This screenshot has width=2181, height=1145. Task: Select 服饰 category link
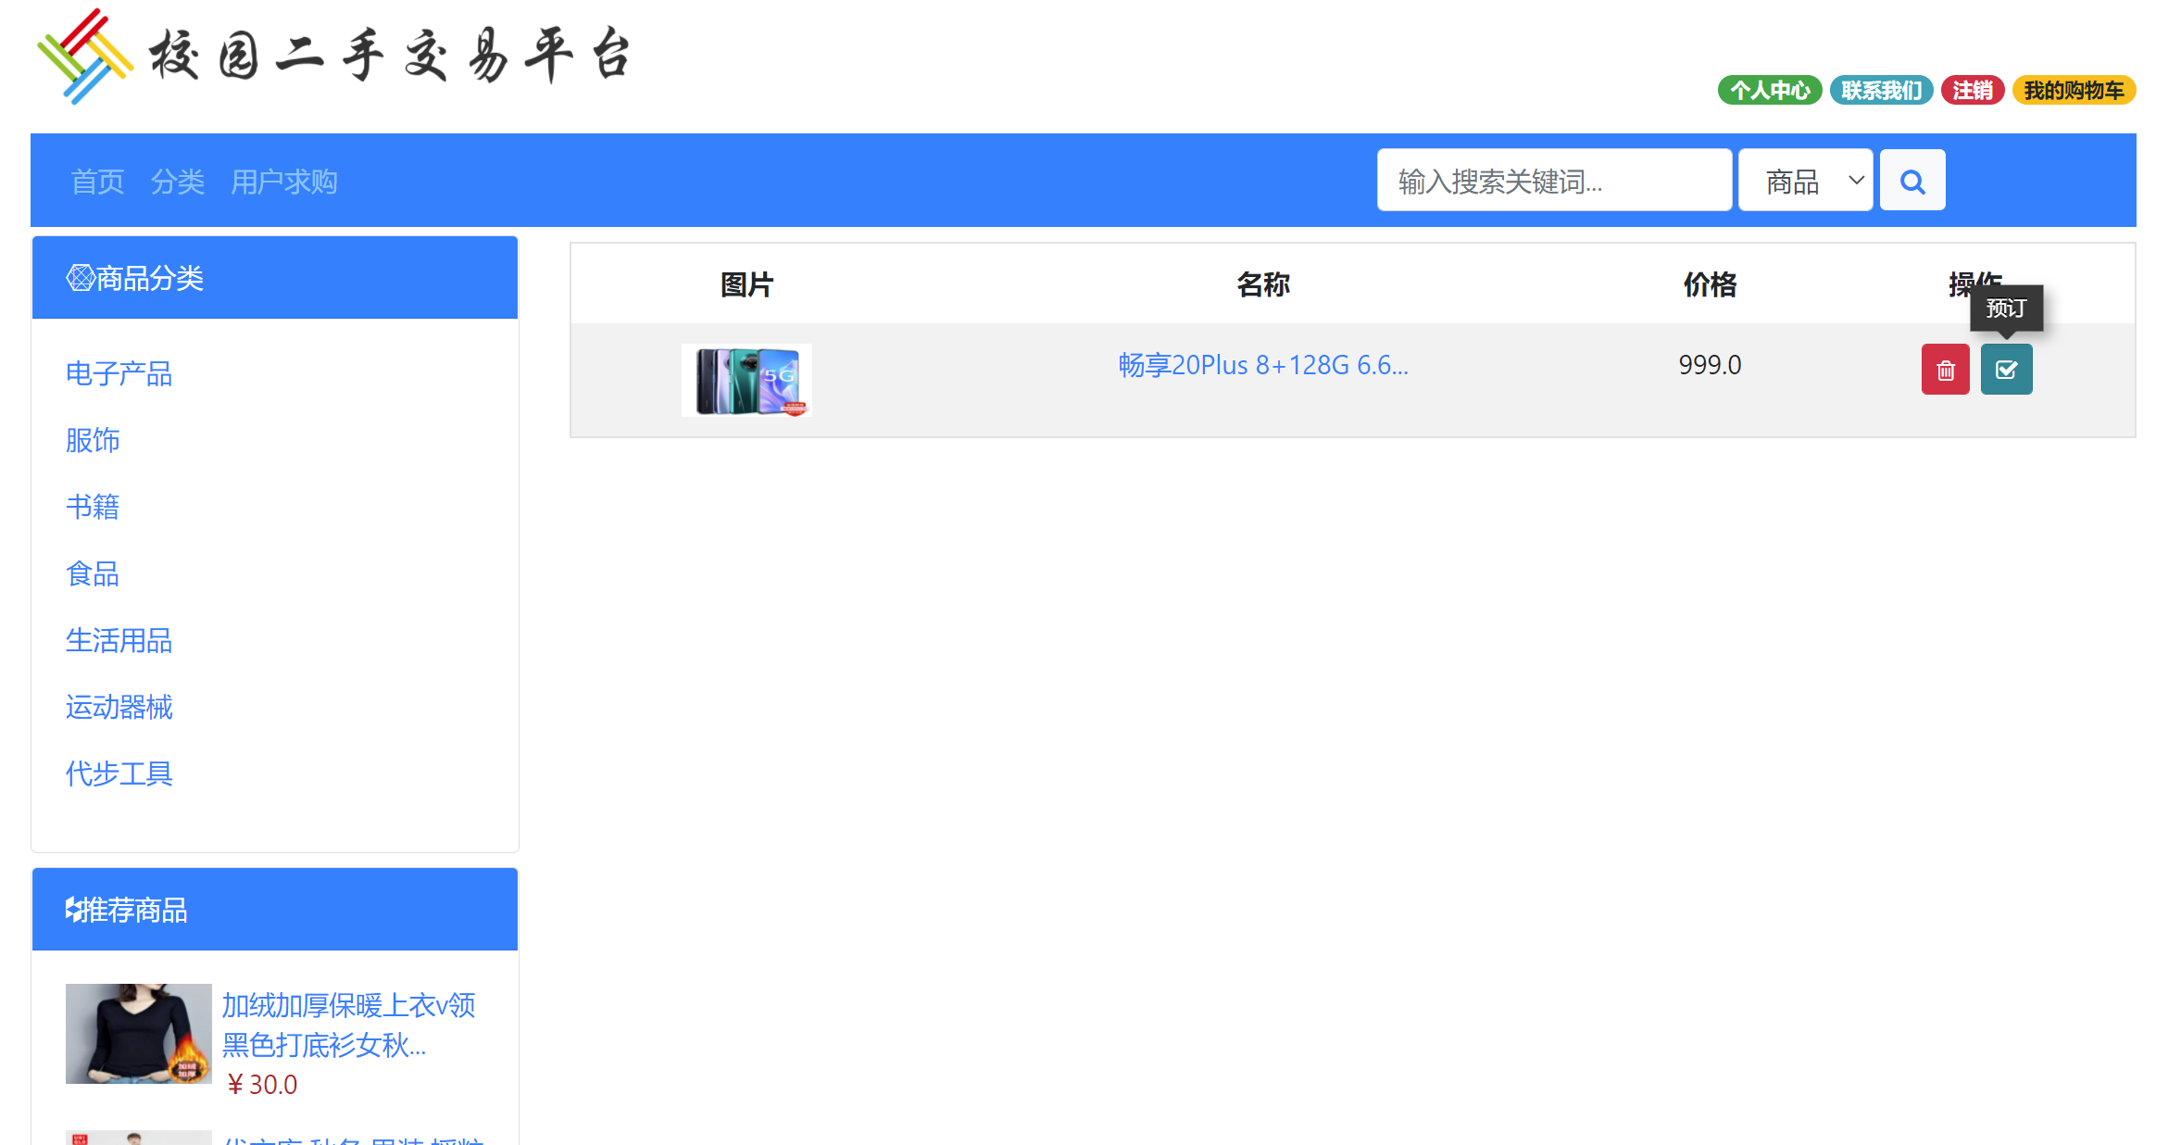93,440
